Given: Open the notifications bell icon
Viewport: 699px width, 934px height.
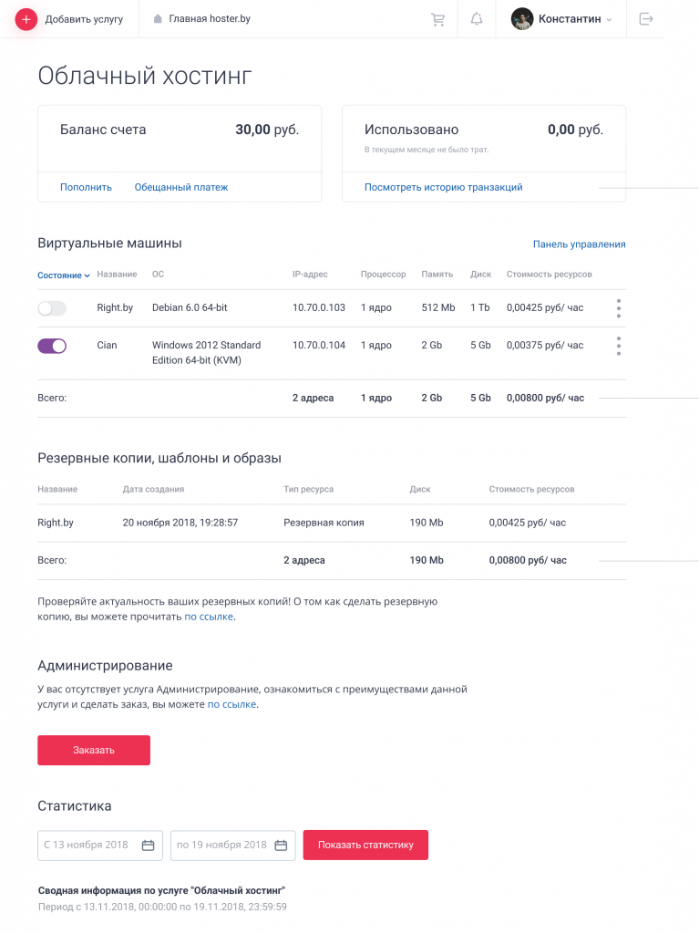Looking at the screenshot, I should (x=477, y=19).
